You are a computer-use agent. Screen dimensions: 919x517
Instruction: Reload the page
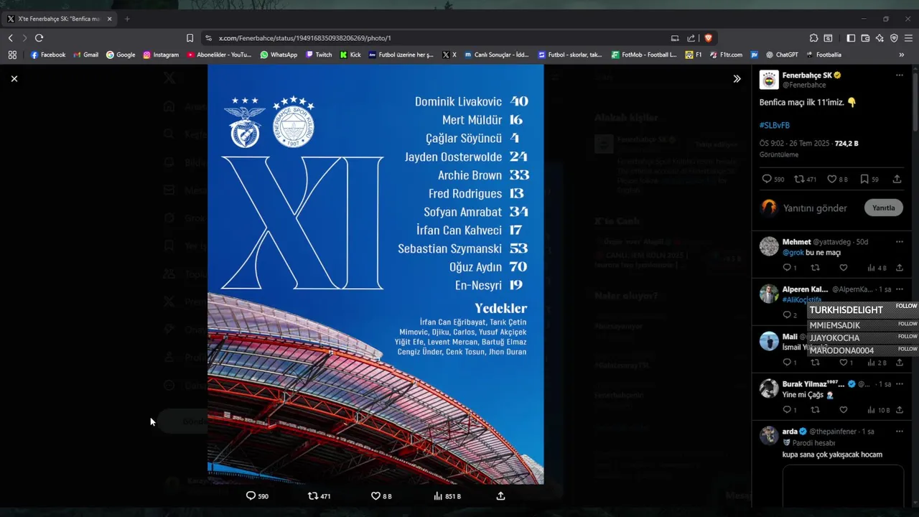coord(39,38)
